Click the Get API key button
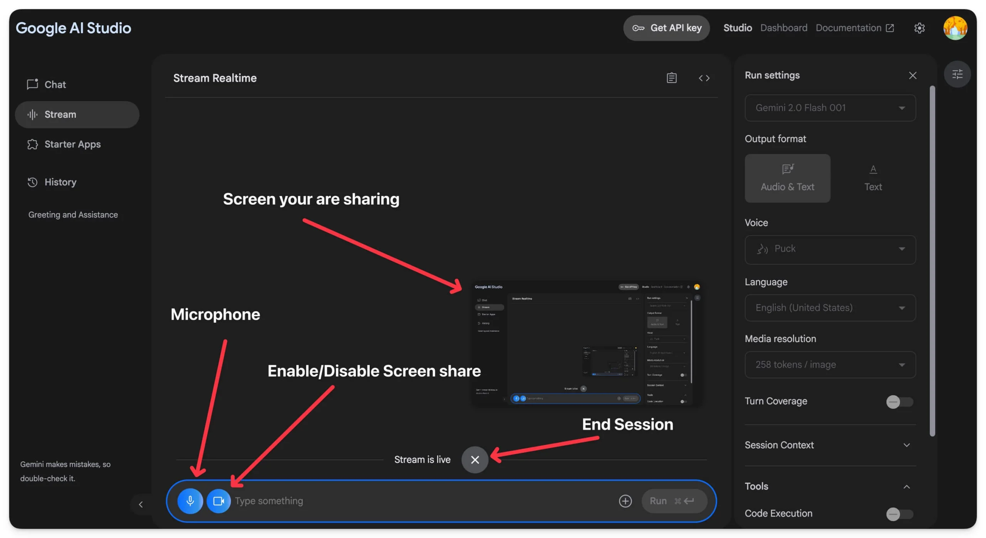This screenshot has height=538, width=986. coord(666,28)
